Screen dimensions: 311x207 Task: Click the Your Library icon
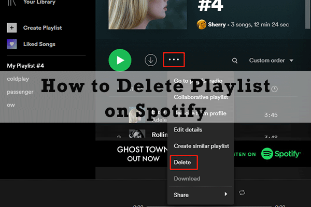12,3
